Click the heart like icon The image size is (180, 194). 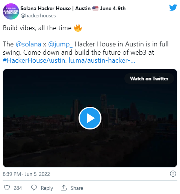pos(7,188)
